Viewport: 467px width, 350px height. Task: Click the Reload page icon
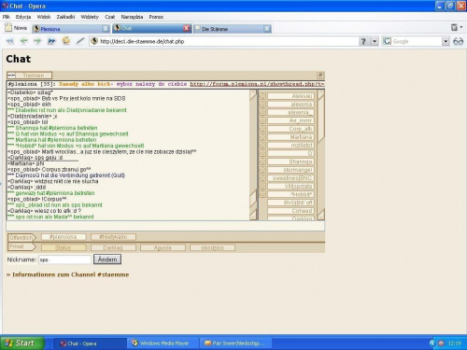(x=65, y=41)
